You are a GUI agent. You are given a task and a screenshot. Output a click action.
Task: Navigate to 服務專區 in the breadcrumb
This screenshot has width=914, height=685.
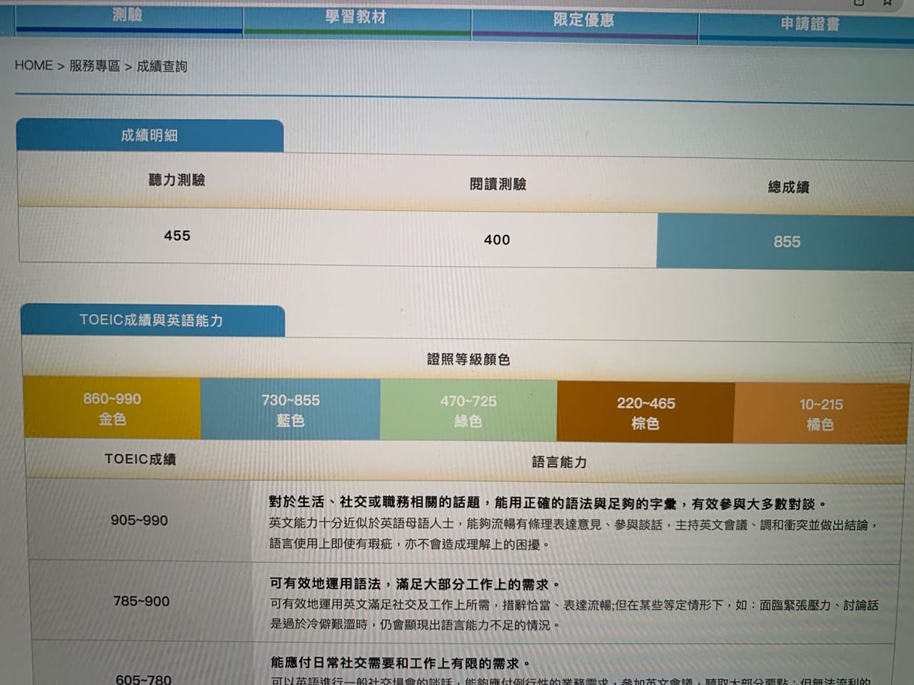coord(94,66)
